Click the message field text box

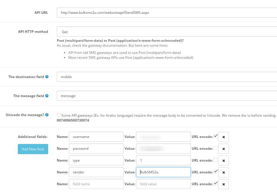[x=167, y=96]
